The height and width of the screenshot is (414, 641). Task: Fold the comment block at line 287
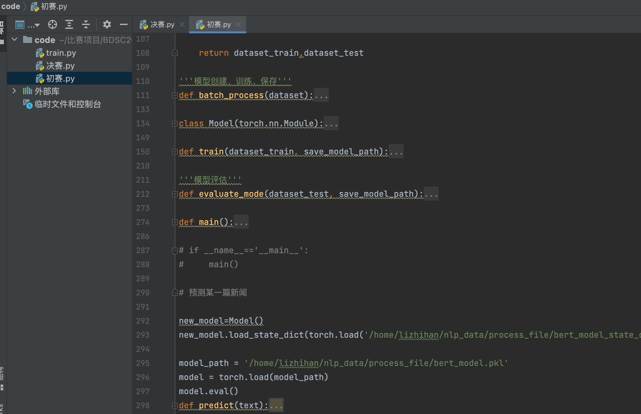[x=175, y=251]
